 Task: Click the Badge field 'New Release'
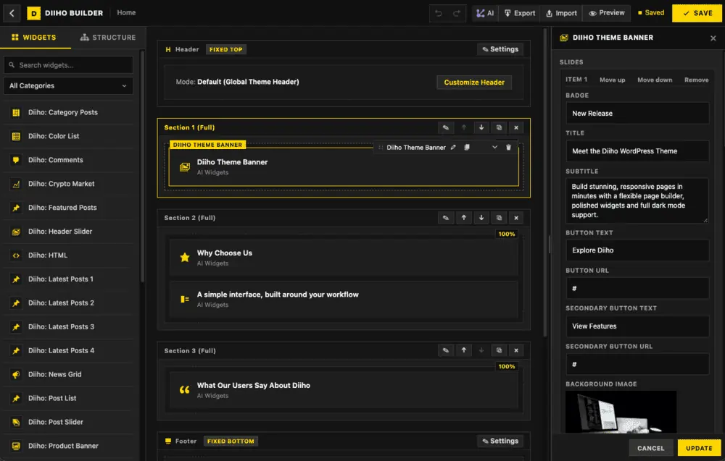point(637,113)
